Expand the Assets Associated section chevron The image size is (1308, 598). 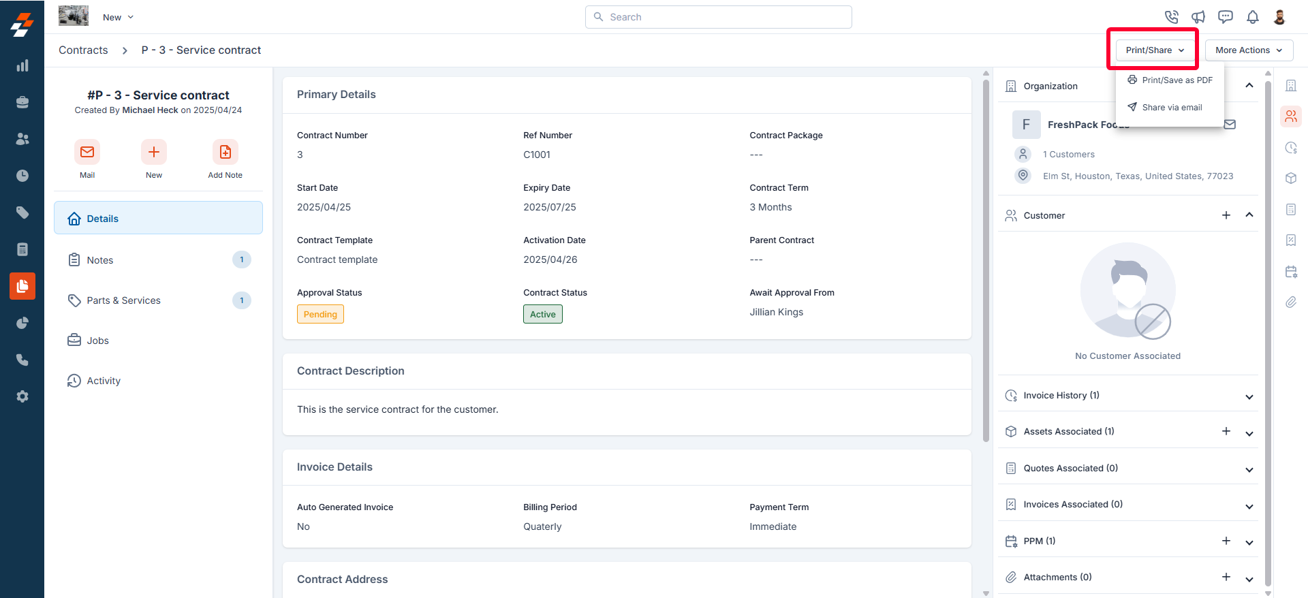click(x=1249, y=433)
